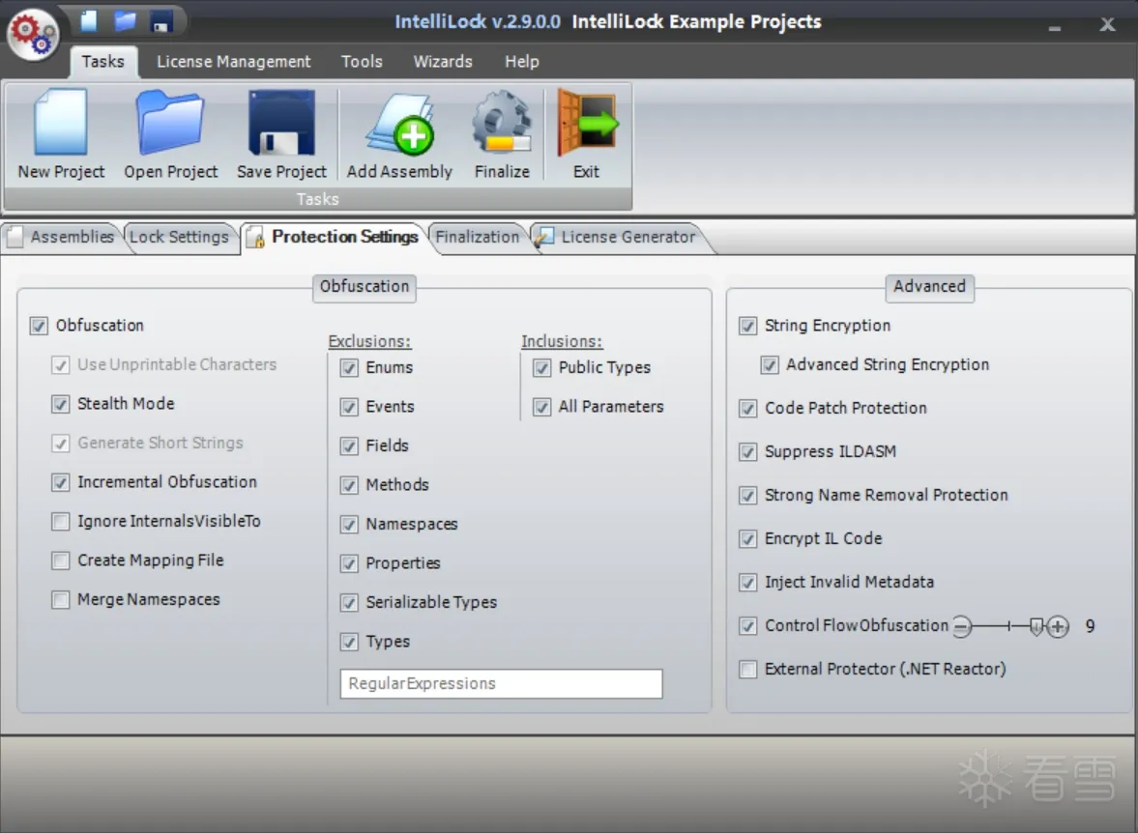Toggle Control Flow Obfuscation checkbox
The image size is (1138, 833).
tap(747, 626)
